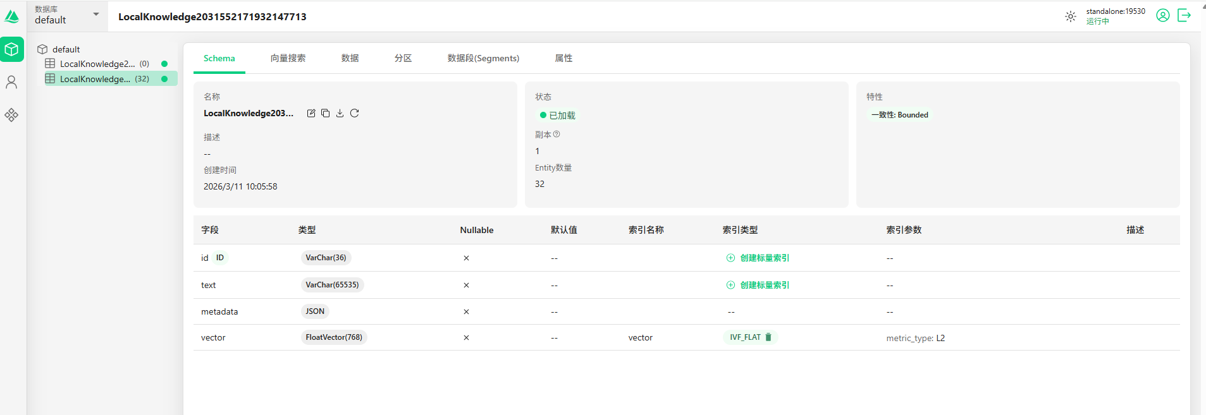This screenshot has height=415, width=1206.
Task: Open the database collections sidebar icon
Action: point(12,49)
